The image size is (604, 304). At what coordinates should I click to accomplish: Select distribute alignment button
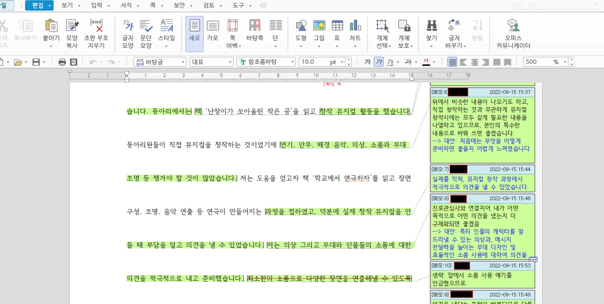(x=497, y=62)
